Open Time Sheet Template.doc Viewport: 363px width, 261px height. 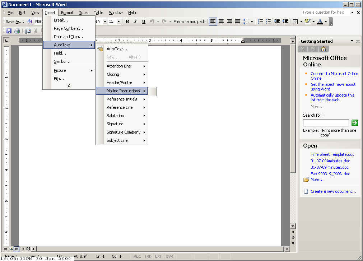(332, 154)
